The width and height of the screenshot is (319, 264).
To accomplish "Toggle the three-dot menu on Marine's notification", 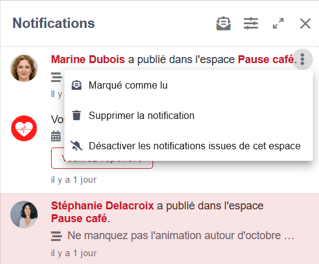I will (x=303, y=59).
